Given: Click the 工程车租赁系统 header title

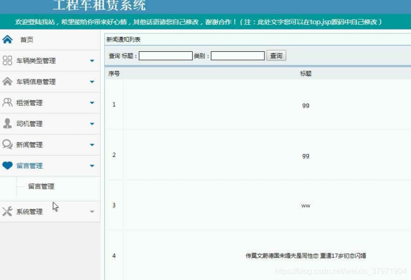Looking at the screenshot, I should (99, 5).
